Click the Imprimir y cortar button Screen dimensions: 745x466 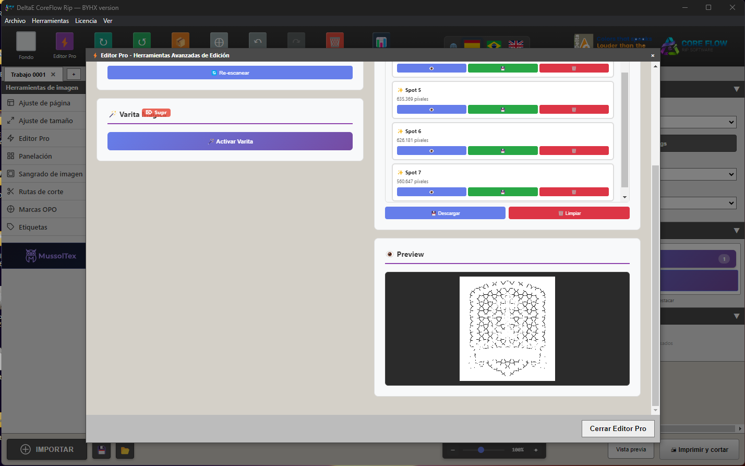699,449
